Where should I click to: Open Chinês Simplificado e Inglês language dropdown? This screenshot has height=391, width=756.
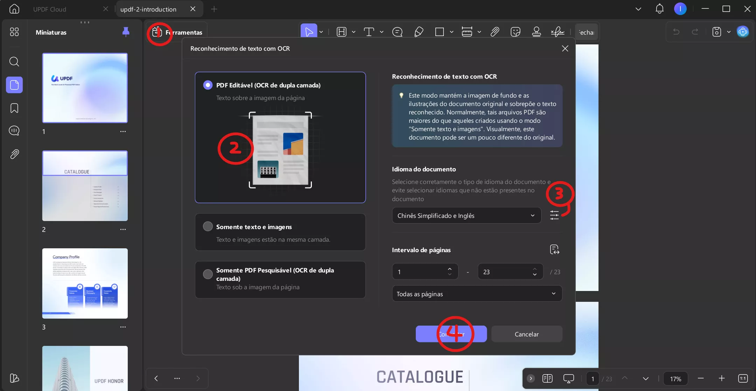pyautogui.click(x=466, y=215)
